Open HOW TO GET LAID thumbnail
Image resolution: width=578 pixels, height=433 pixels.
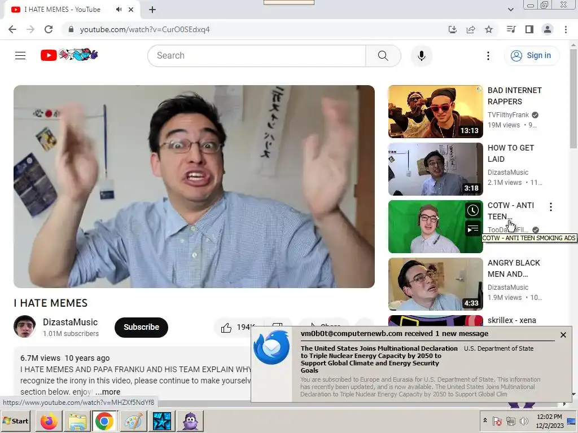435,169
